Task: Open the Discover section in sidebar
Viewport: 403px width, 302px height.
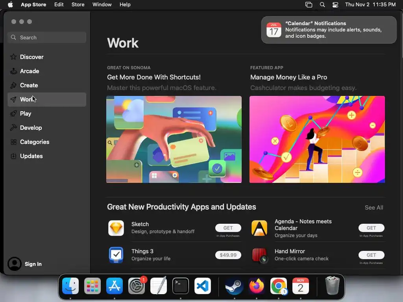Action: click(x=46, y=57)
